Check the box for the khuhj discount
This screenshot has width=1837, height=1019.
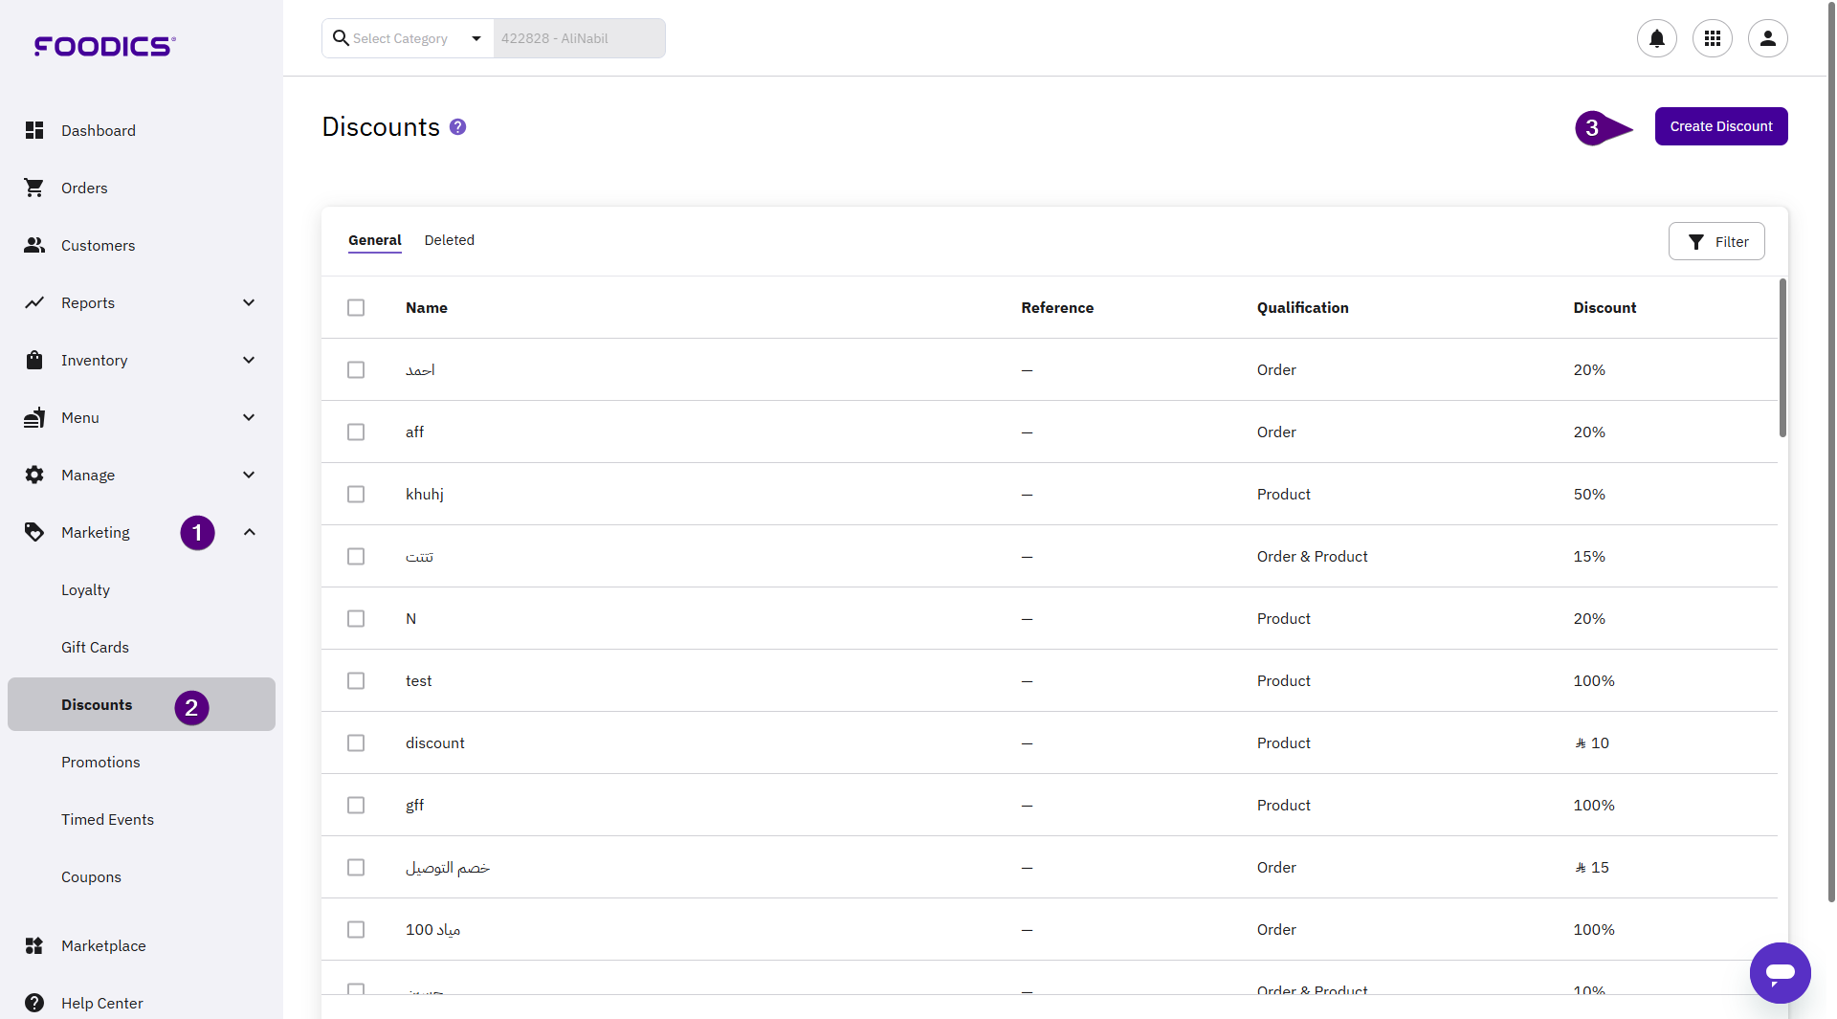click(356, 494)
